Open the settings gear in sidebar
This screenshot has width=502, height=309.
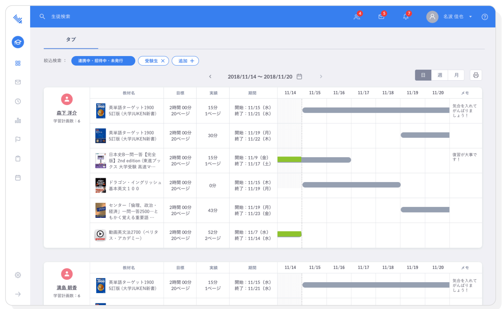18,275
